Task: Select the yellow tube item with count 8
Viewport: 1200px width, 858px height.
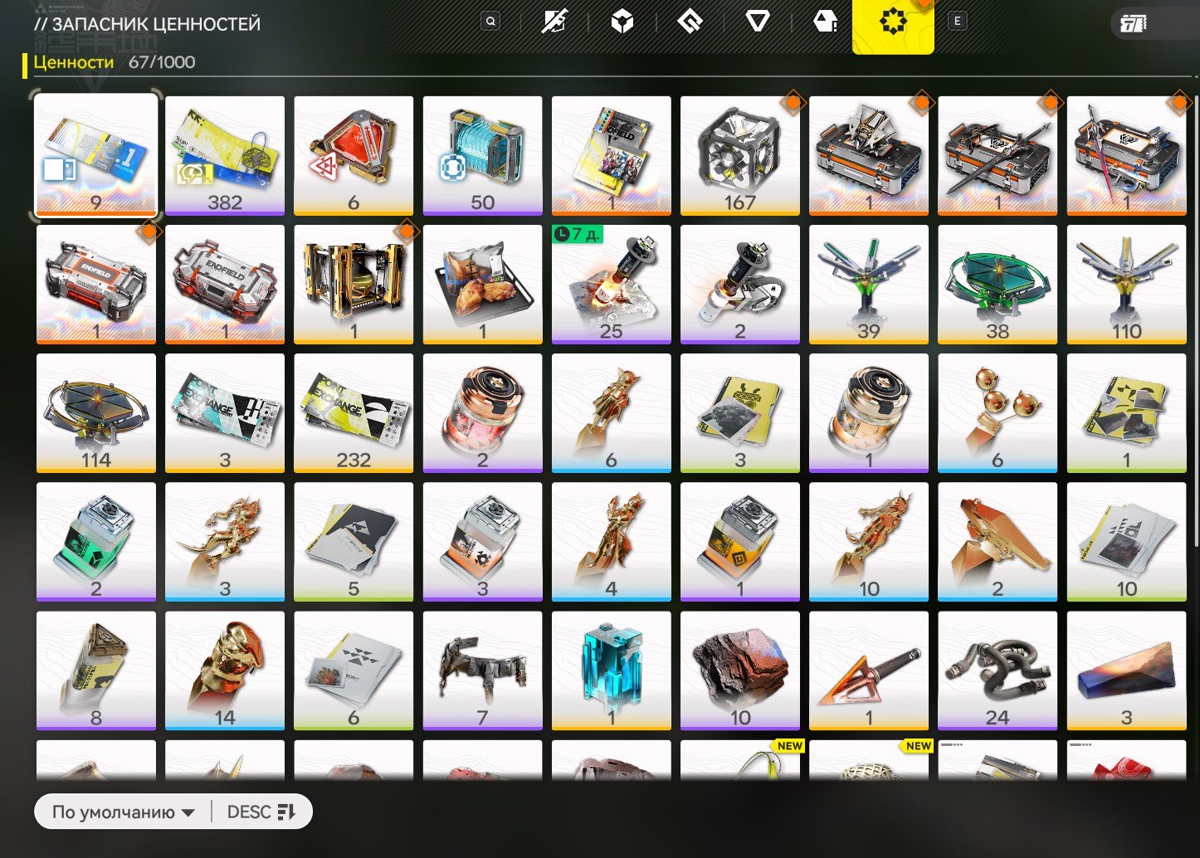Action: coord(96,670)
